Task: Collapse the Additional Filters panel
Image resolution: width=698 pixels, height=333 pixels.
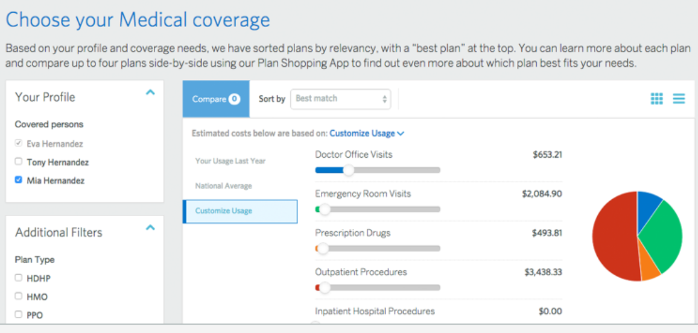Action: pyautogui.click(x=150, y=228)
